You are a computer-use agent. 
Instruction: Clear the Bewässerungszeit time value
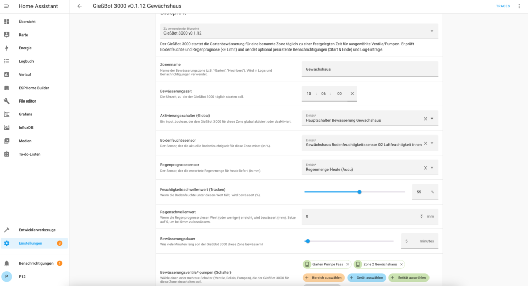352,94
